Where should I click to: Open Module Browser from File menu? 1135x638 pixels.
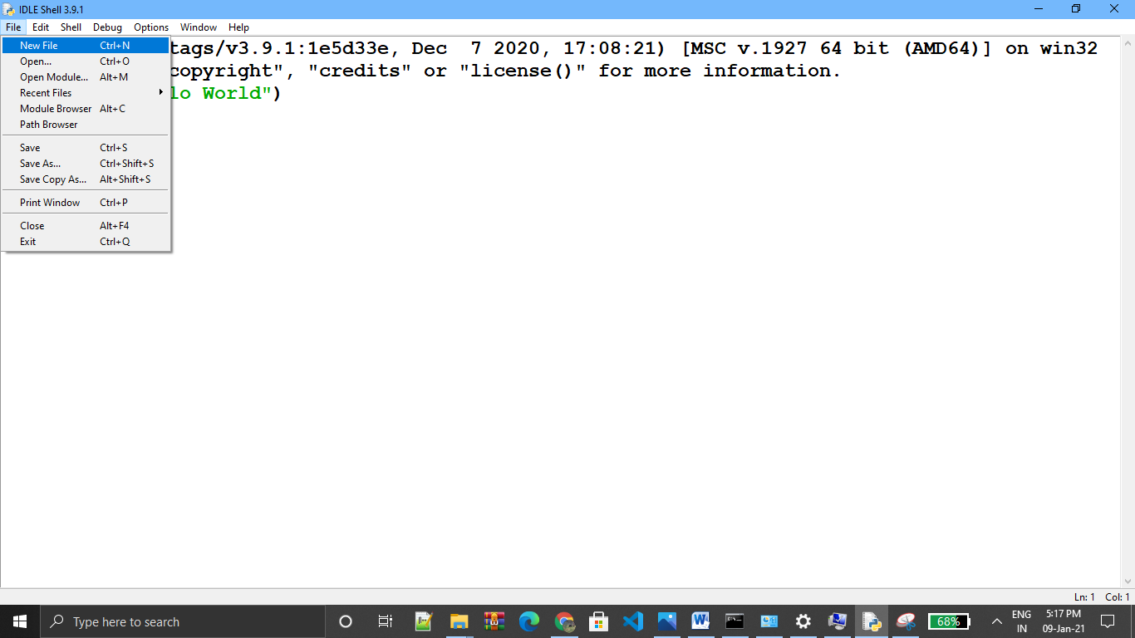pyautogui.click(x=86, y=109)
